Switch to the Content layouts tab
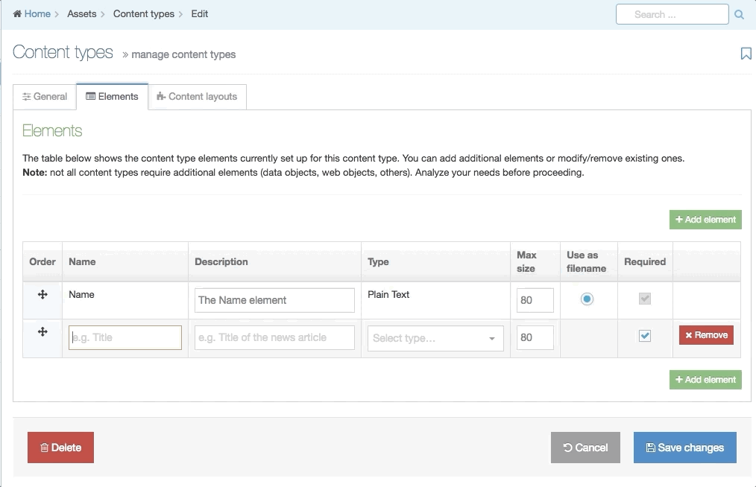 (197, 96)
